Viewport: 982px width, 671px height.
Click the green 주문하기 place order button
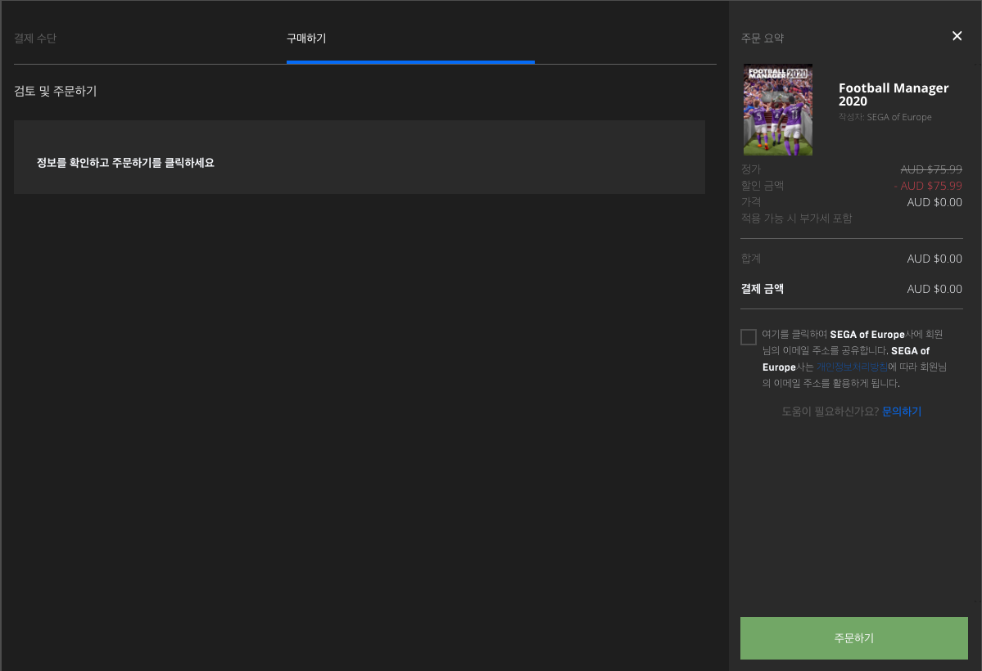tap(853, 637)
